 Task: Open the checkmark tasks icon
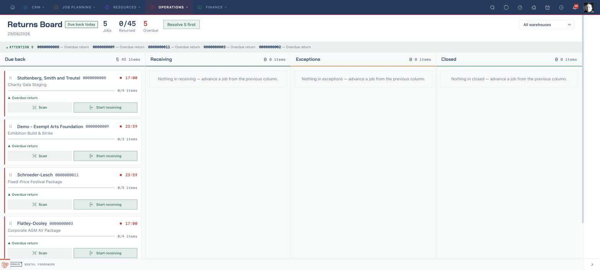coord(561,7)
